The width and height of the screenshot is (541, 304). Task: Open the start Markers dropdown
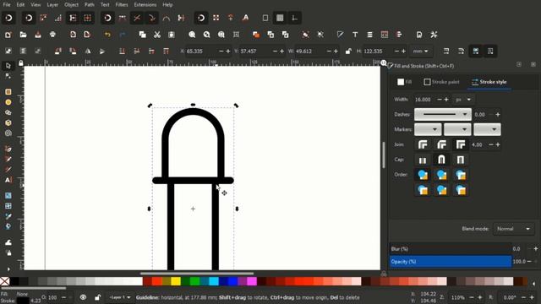[428, 129]
